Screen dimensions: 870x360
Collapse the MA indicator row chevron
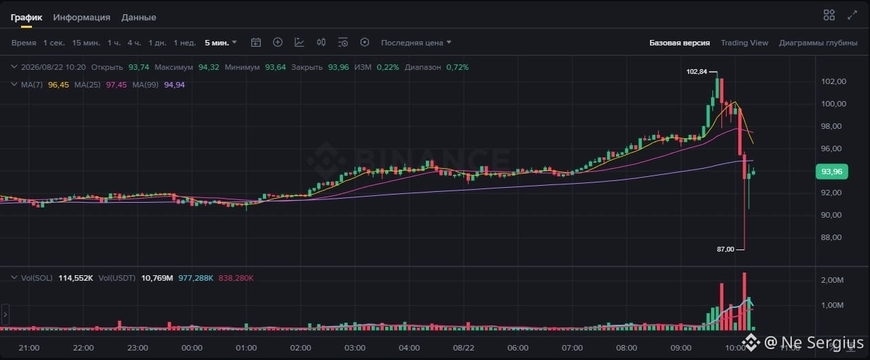[x=15, y=85]
